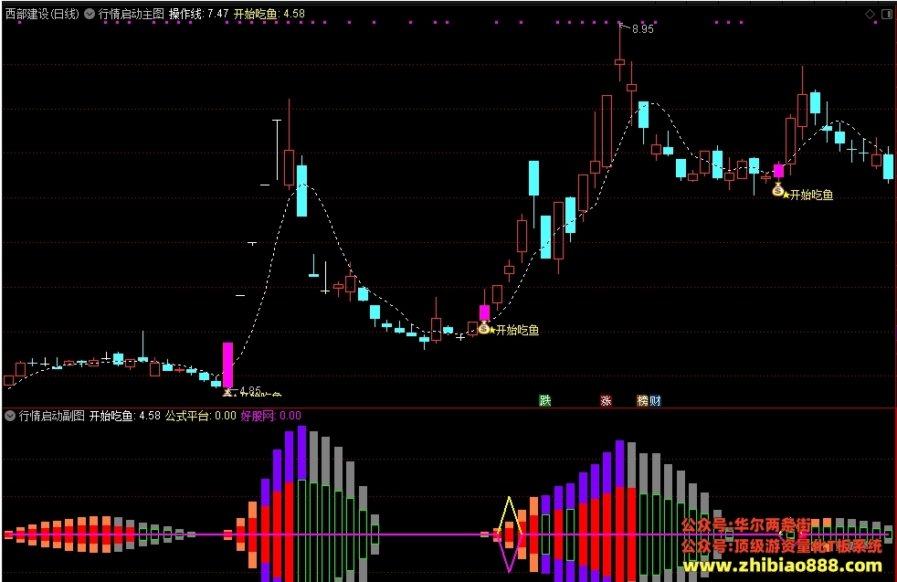This screenshot has width=897, height=582.
Task: Select the 行情启动副图 indicator name
Action: click(x=51, y=416)
